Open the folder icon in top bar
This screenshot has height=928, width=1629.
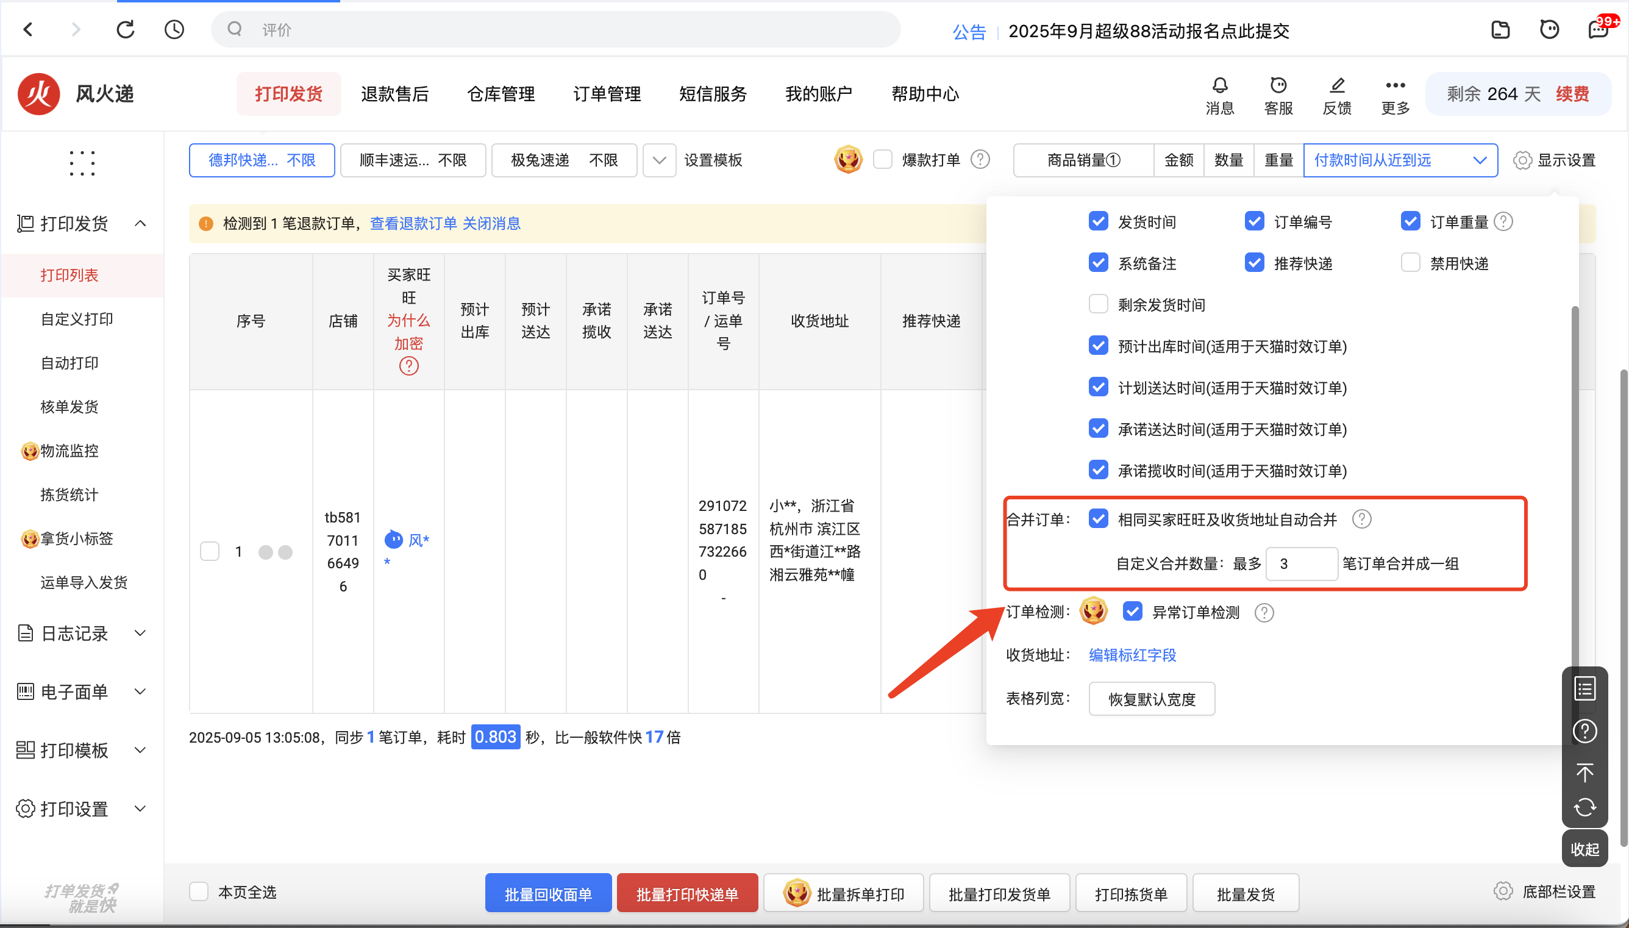coord(1500,29)
